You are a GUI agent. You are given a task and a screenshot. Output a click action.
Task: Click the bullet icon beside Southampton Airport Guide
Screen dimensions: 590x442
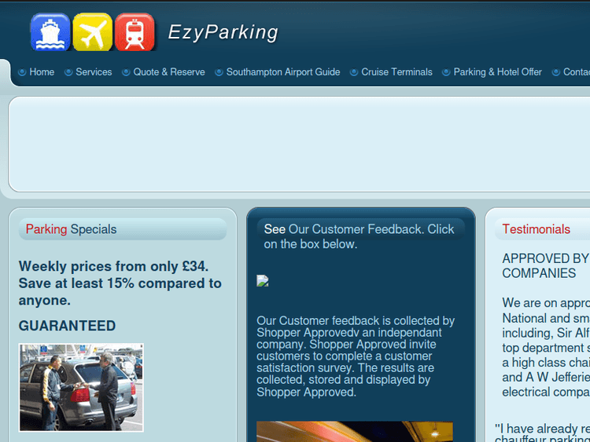[x=219, y=72]
